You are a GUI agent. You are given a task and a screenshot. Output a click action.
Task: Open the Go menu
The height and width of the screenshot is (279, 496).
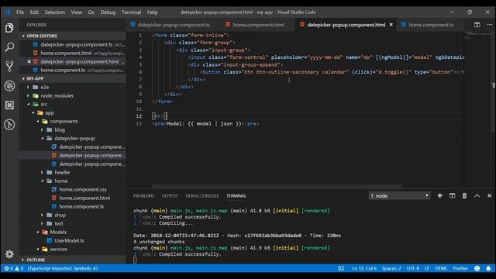pos(91,12)
